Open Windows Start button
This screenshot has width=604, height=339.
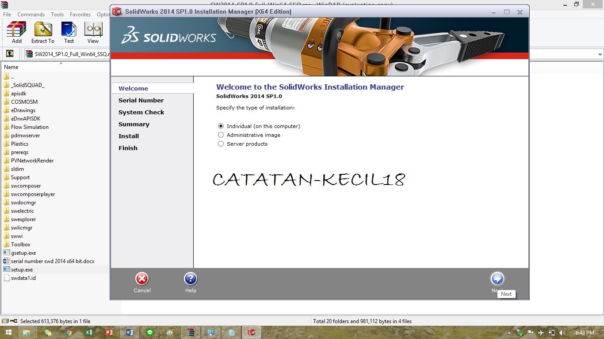click(8, 332)
